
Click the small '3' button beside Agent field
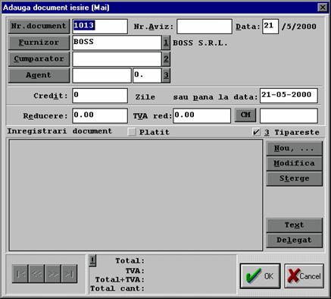[166, 75]
